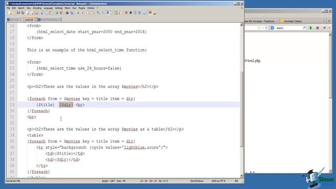Screen dimensions: 336x189
Task: Close the current document via toolbar icon
Action: pyautogui.click(x=28, y=13)
